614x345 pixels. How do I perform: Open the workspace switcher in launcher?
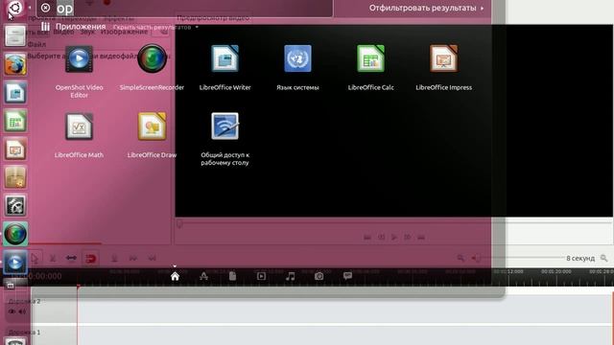pos(15,286)
